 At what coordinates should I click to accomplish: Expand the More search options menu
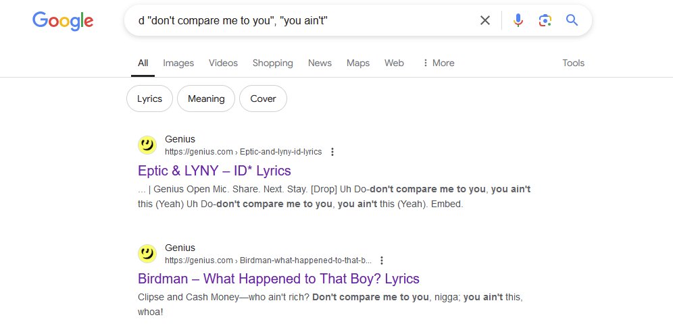(x=439, y=63)
